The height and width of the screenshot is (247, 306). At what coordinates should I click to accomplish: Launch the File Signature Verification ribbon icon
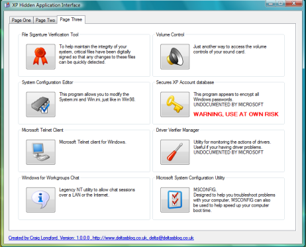(x=40, y=56)
